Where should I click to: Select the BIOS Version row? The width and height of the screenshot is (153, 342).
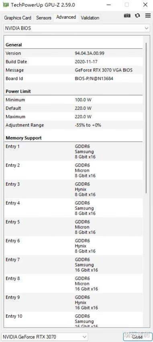click(73, 53)
